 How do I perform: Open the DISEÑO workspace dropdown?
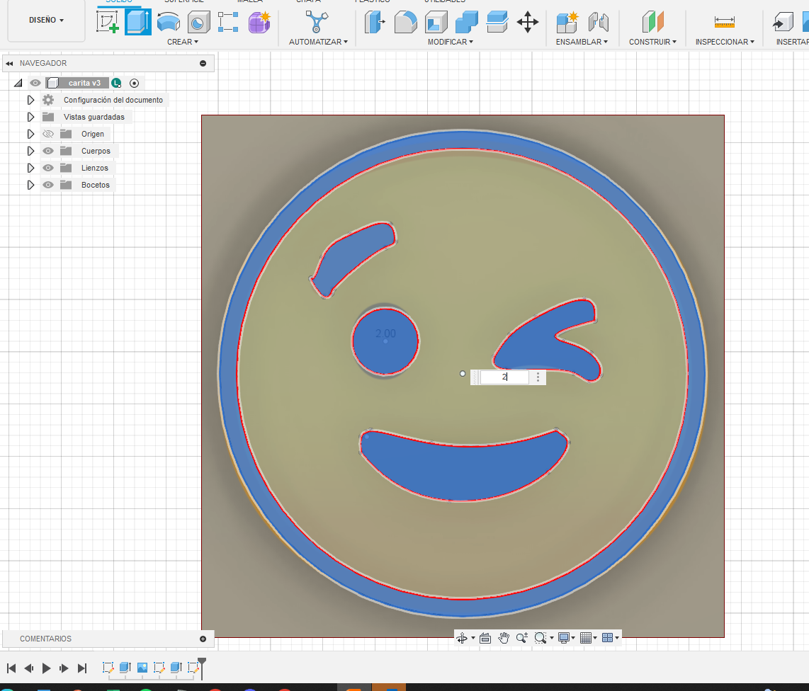(x=46, y=20)
